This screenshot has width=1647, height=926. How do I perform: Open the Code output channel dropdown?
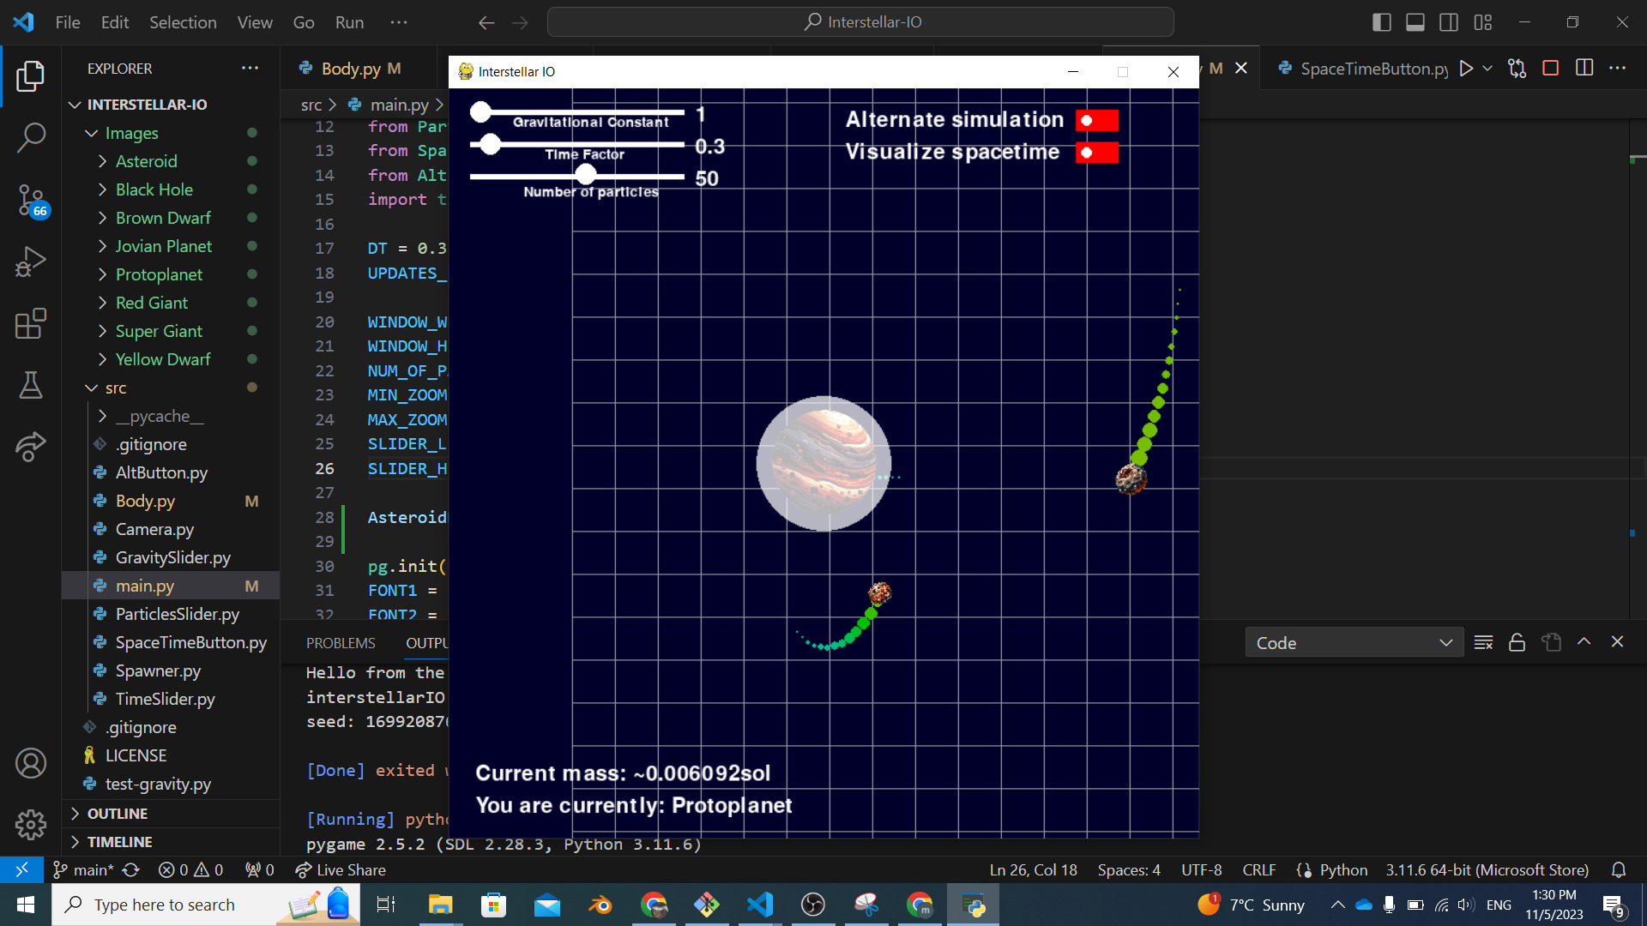pyautogui.click(x=1353, y=643)
